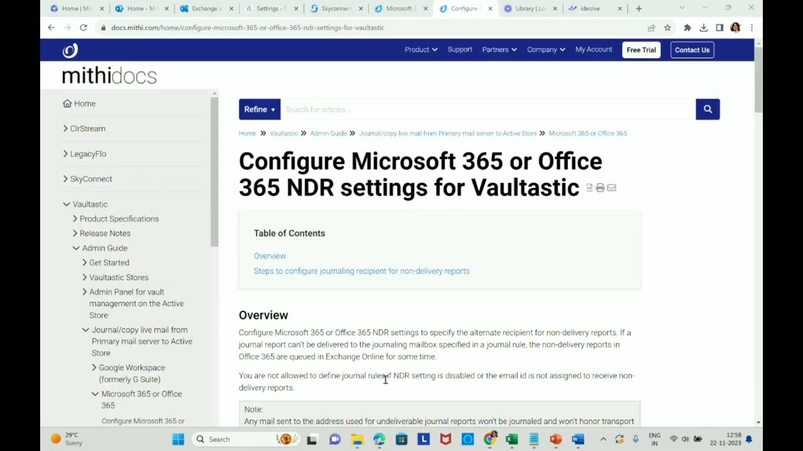Click Support in the top navigation
The image size is (803, 451).
(460, 49)
